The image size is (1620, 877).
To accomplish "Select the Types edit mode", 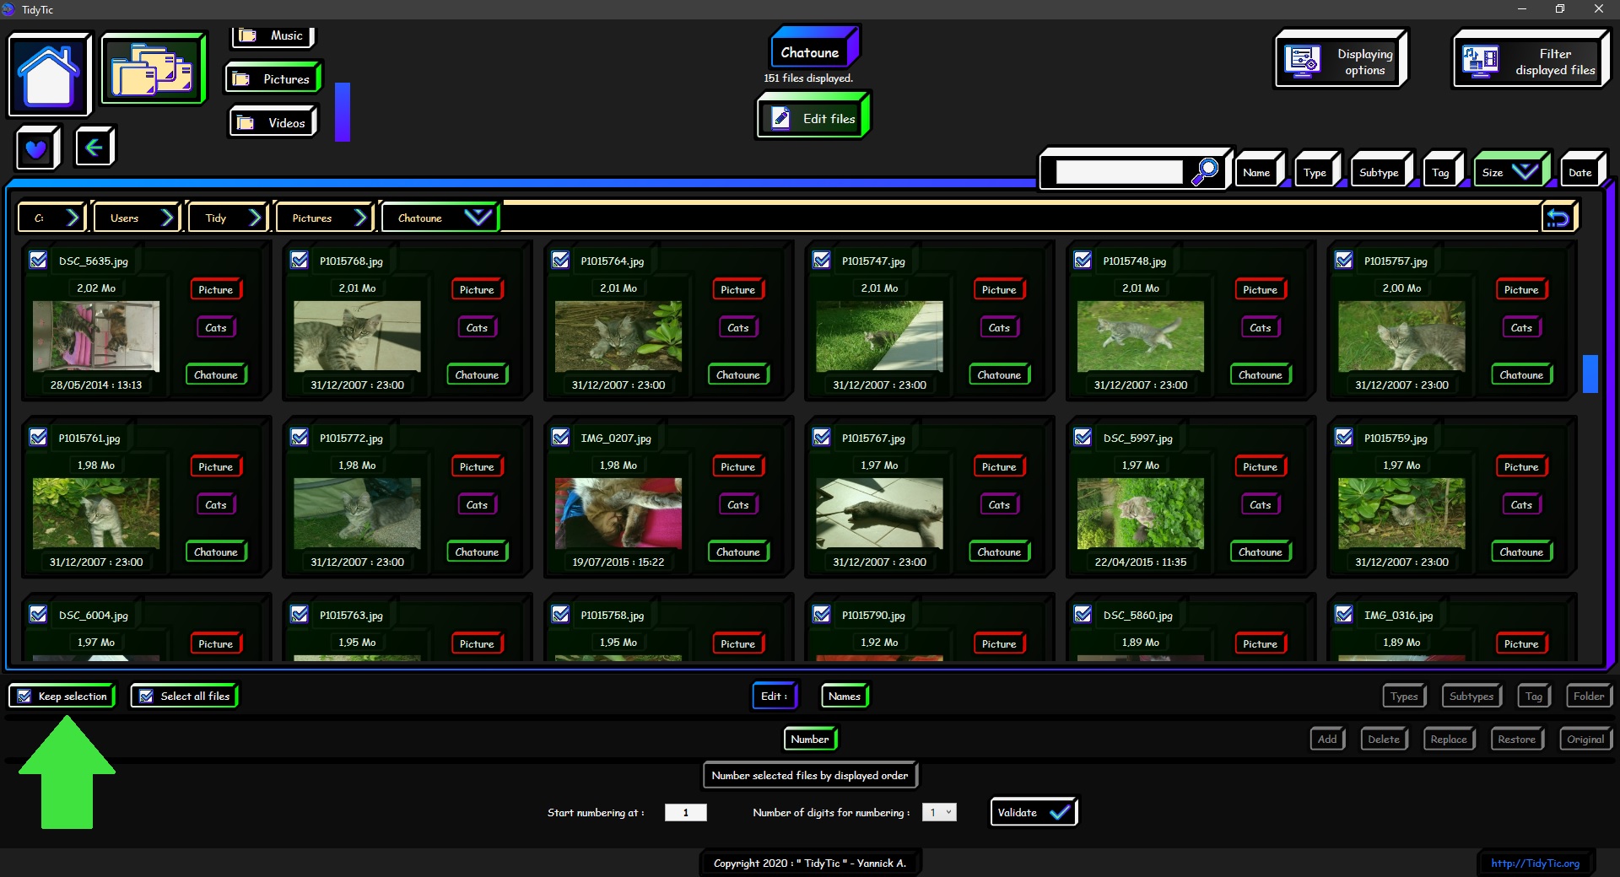I will 1404,696.
